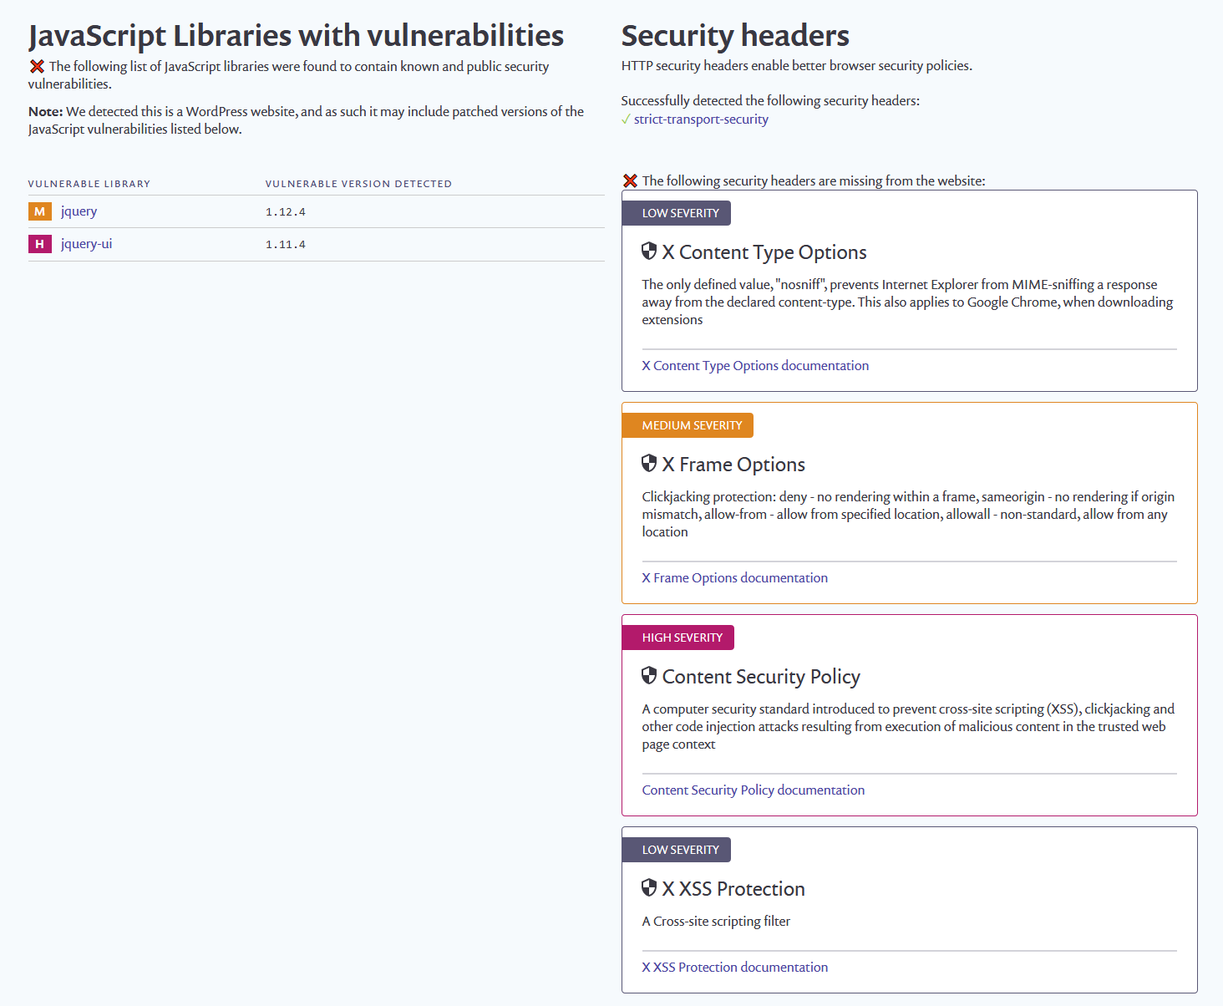
Task: Click the Low Severity label above X Content Type Options
Action: coord(677,213)
